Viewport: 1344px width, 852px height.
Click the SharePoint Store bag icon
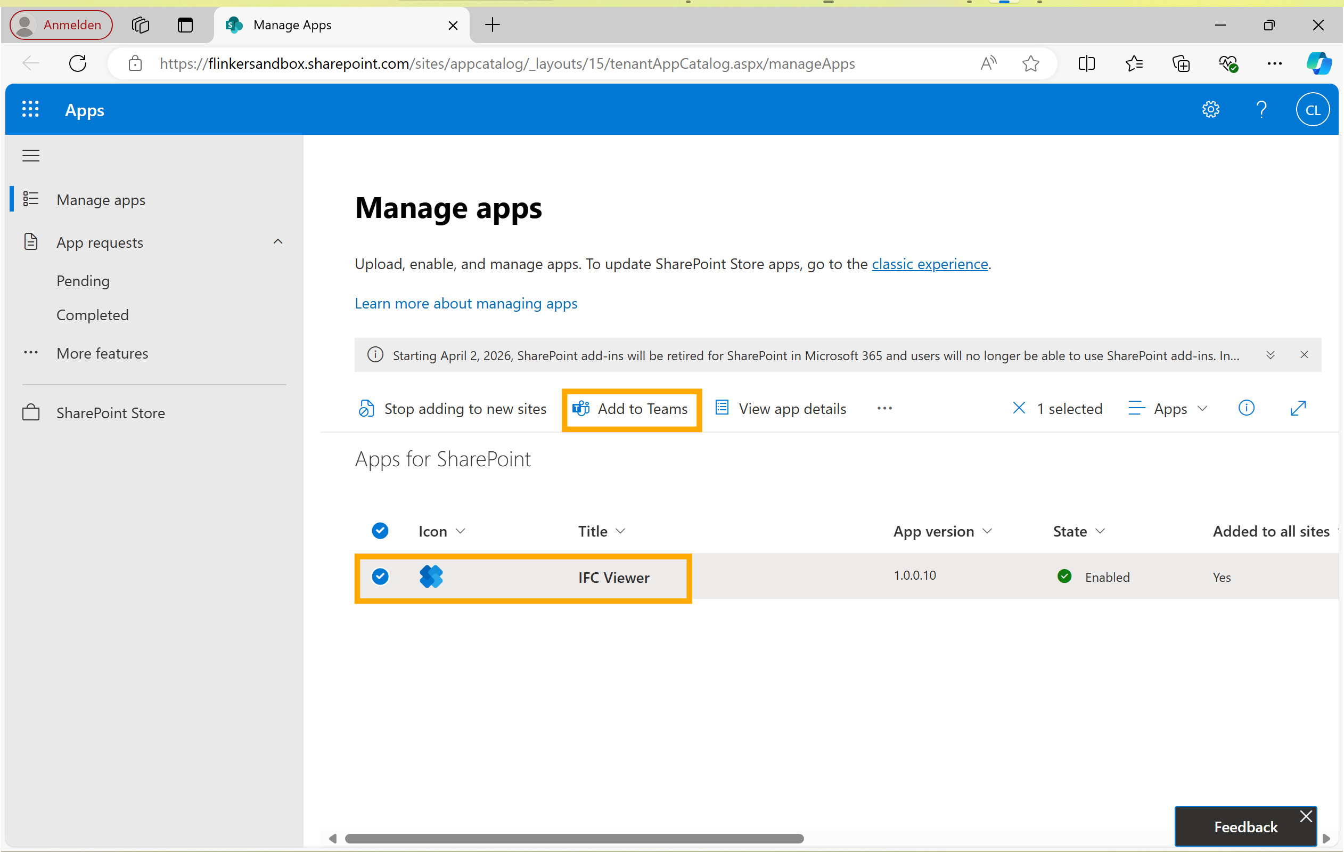point(31,413)
